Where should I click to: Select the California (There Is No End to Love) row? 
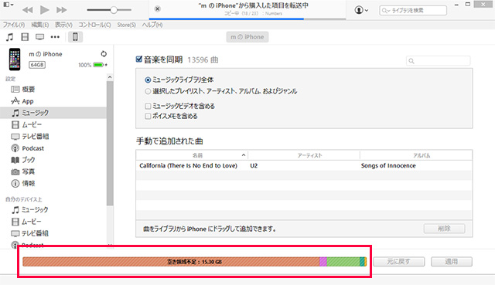point(304,165)
